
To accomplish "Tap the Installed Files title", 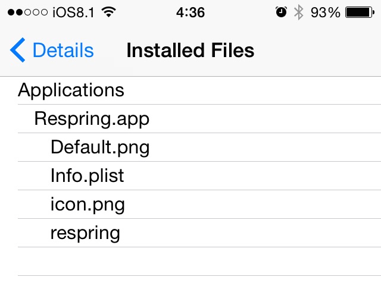I will 190,51.
